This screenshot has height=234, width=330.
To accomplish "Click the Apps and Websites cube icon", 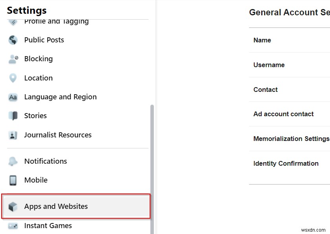I will (13, 207).
